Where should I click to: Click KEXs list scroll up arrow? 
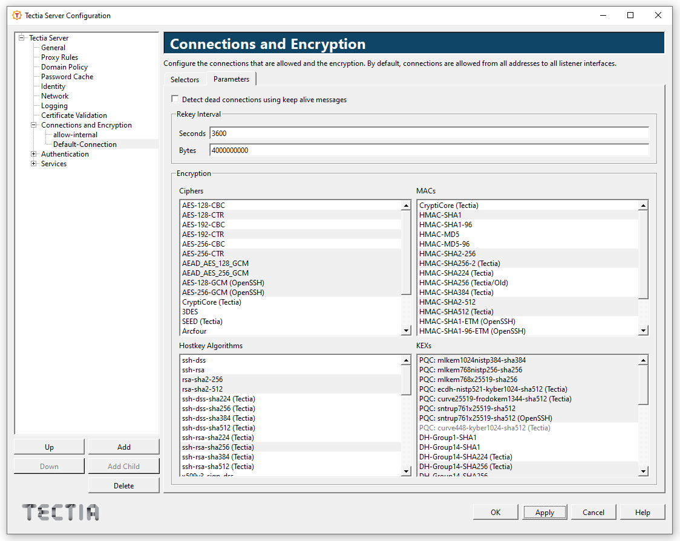[644, 360]
